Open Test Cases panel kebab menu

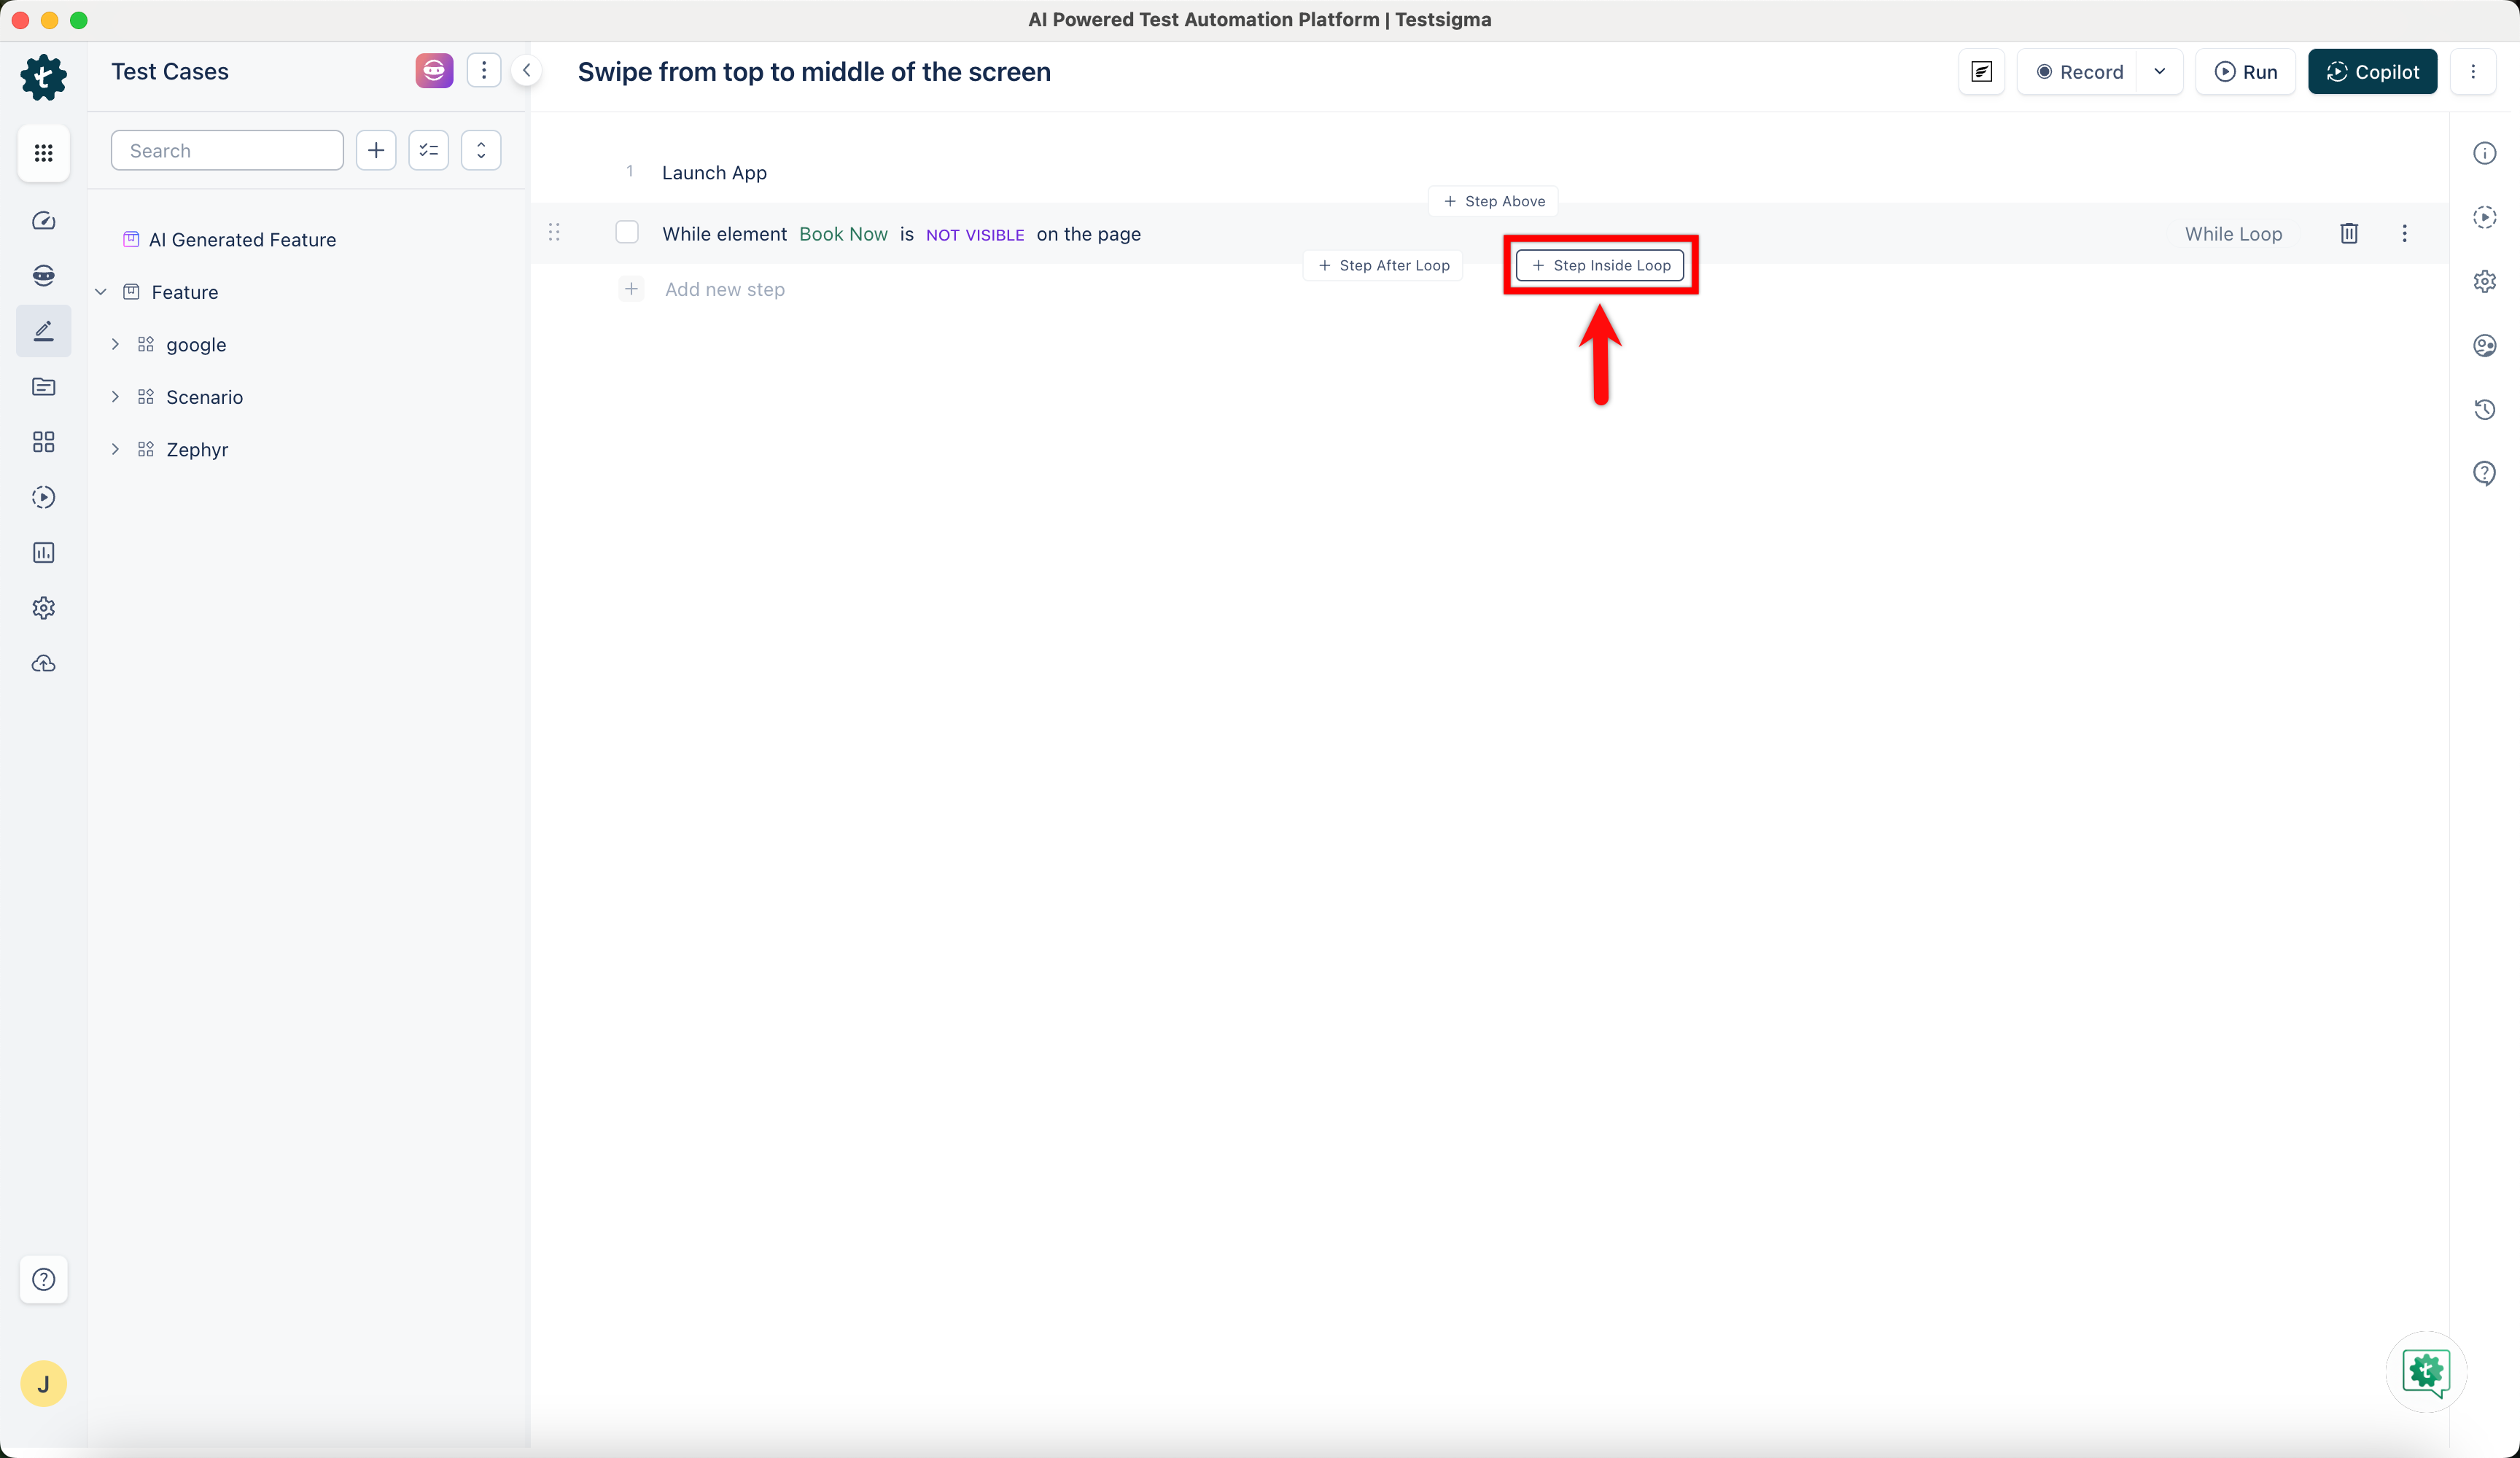[x=484, y=71]
